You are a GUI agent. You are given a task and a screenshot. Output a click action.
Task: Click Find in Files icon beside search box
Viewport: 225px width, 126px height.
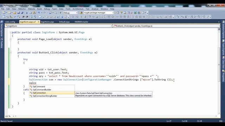[x=81, y=13]
